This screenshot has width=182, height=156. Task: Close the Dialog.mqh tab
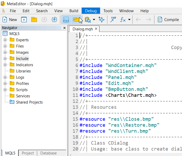pos(96,29)
